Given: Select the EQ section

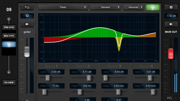Looking at the screenshot, I should coord(9,44).
